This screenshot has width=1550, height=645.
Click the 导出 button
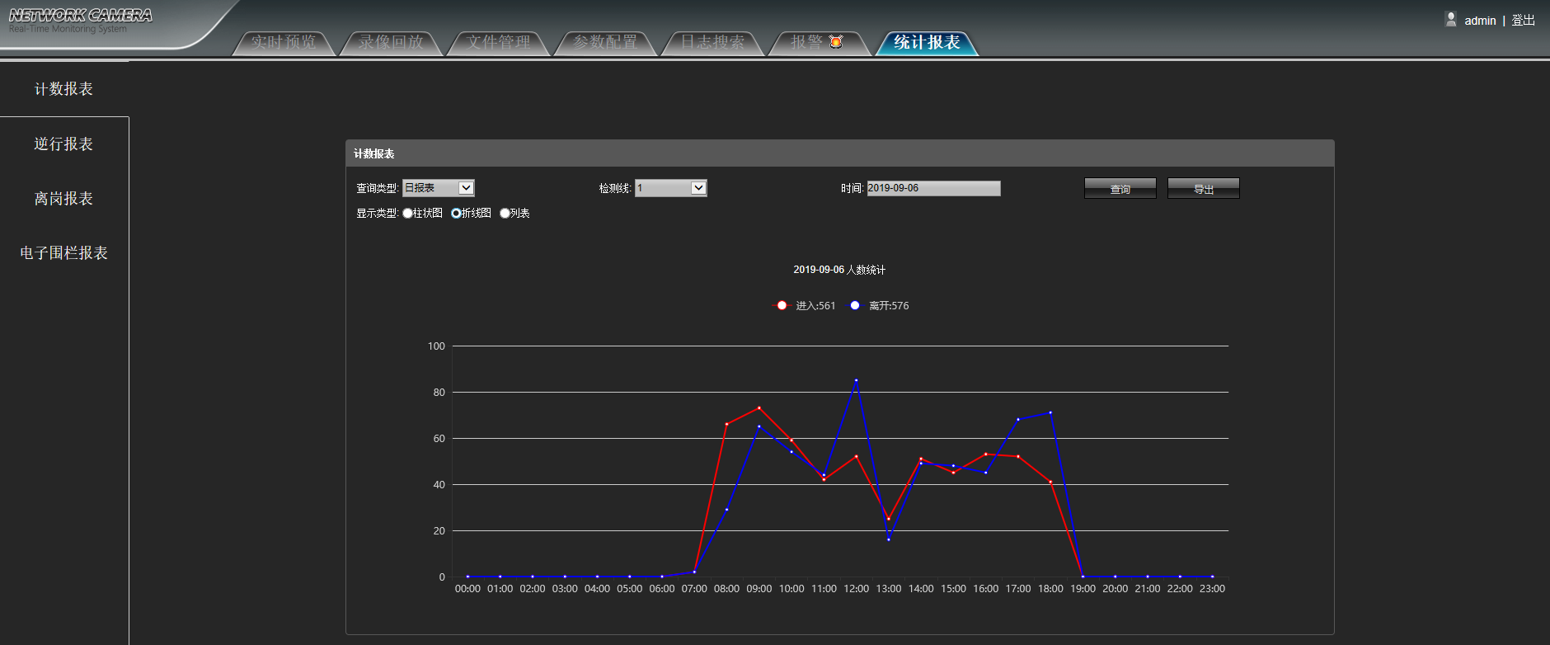pyautogui.click(x=1203, y=189)
